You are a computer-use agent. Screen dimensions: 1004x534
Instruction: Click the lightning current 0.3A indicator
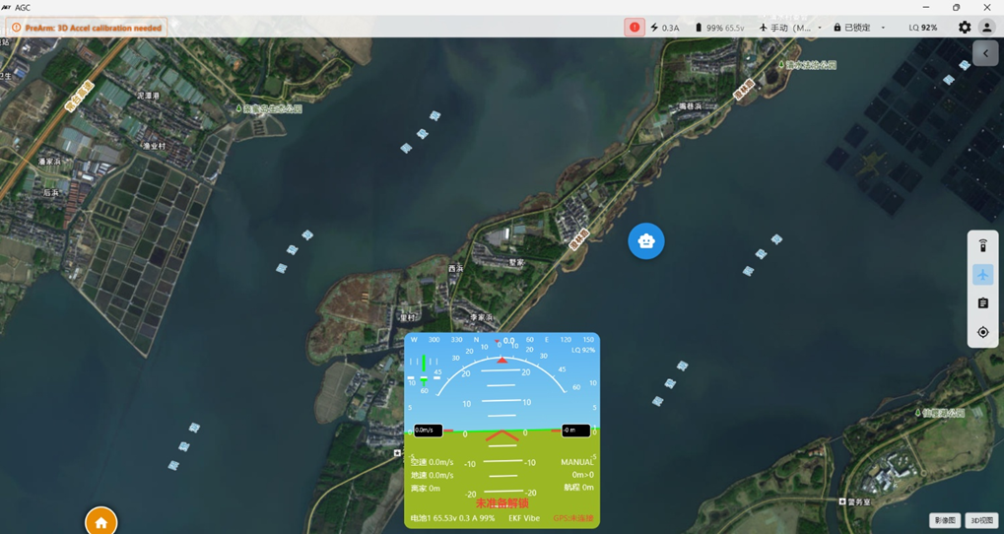tap(665, 28)
